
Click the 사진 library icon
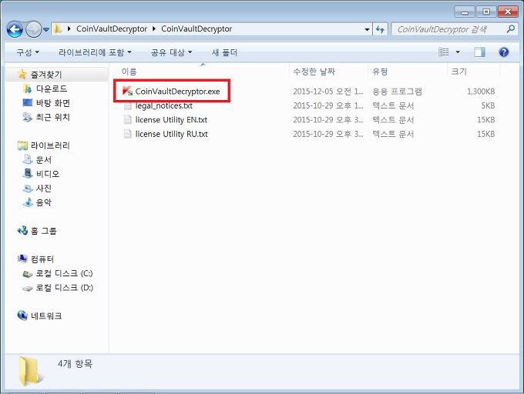point(28,189)
